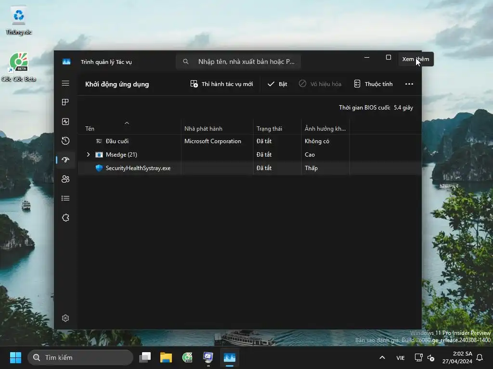Sort by 'Trạng thái' column header
This screenshot has height=369, width=493.
[x=278, y=129]
